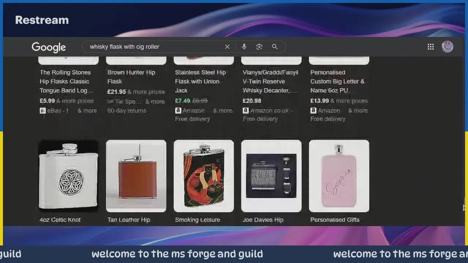Open Vianys V-Twin Reserve Whisky Decanter listing

pos(271,81)
